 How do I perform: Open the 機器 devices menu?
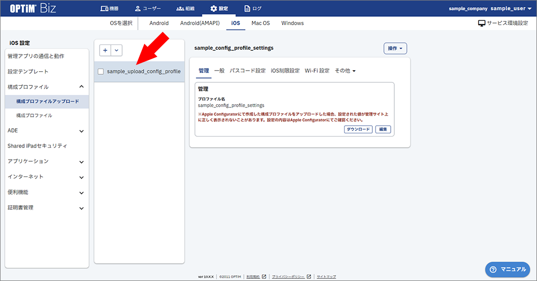click(110, 8)
